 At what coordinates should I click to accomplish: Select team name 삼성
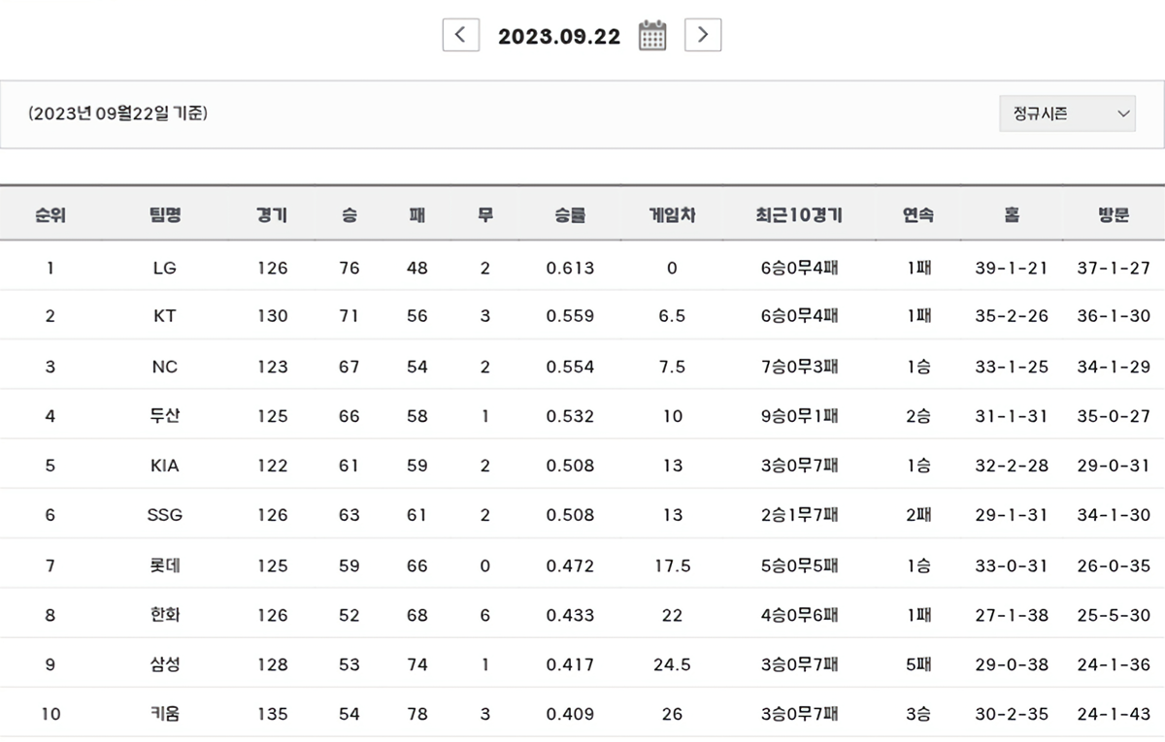click(165, 664)
